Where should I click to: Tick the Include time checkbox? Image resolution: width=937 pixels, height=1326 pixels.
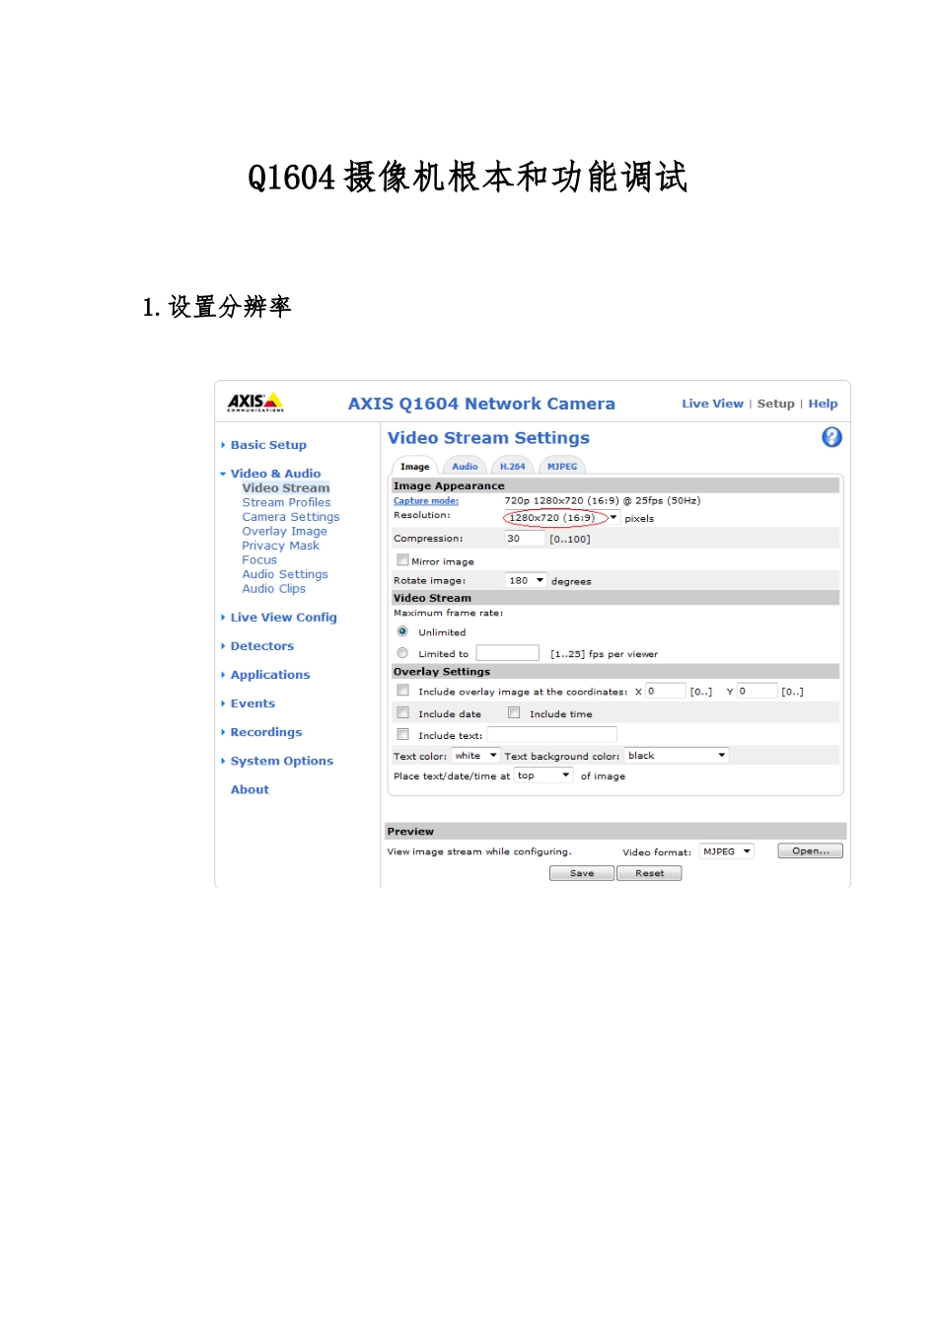[514, 712]
